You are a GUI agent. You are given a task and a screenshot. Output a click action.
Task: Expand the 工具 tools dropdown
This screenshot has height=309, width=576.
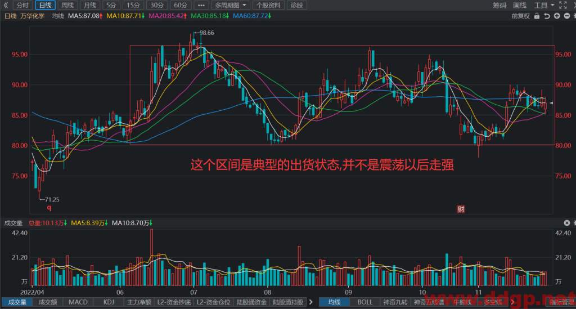click(544, 5)
